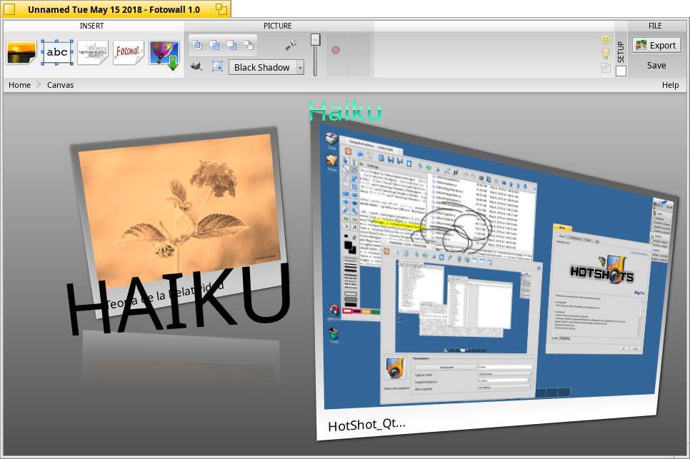
Task: Select the large black HAIKU text item
Action: click(179, 299)
